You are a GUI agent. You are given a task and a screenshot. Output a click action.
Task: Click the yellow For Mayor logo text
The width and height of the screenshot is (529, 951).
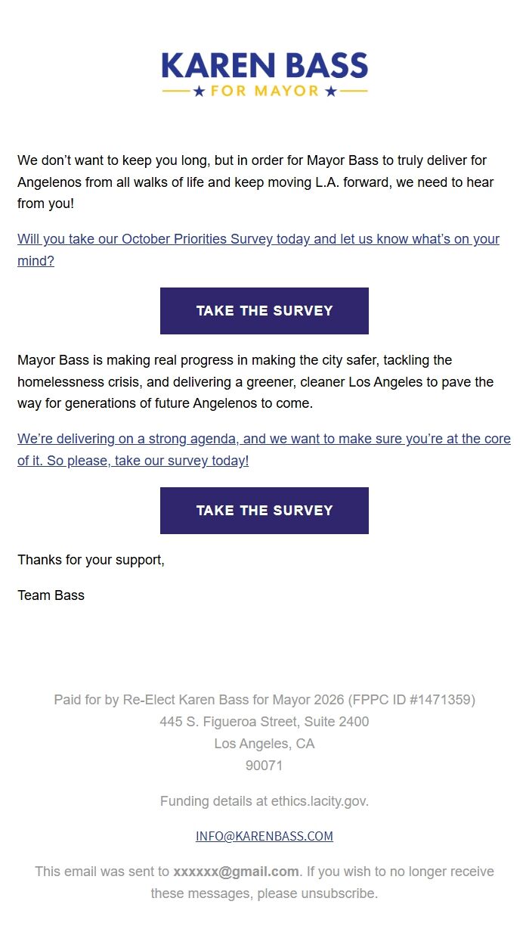[264, 92]
